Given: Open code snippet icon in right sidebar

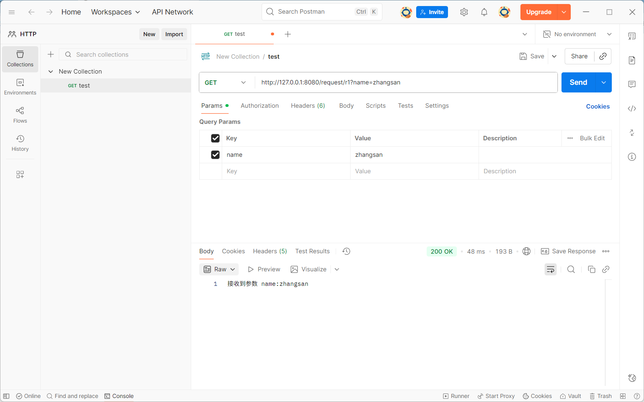Looking at the screenshot, I should tap(632, 109).
